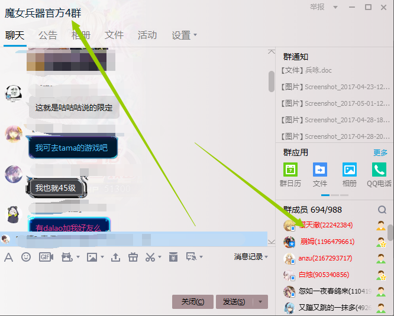
Task: Switch to the 公告 tab
Action: pos(48,35)
